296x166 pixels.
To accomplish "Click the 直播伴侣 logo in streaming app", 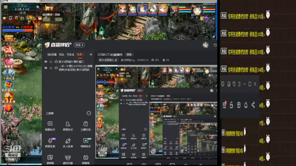I will click(58, 45).
